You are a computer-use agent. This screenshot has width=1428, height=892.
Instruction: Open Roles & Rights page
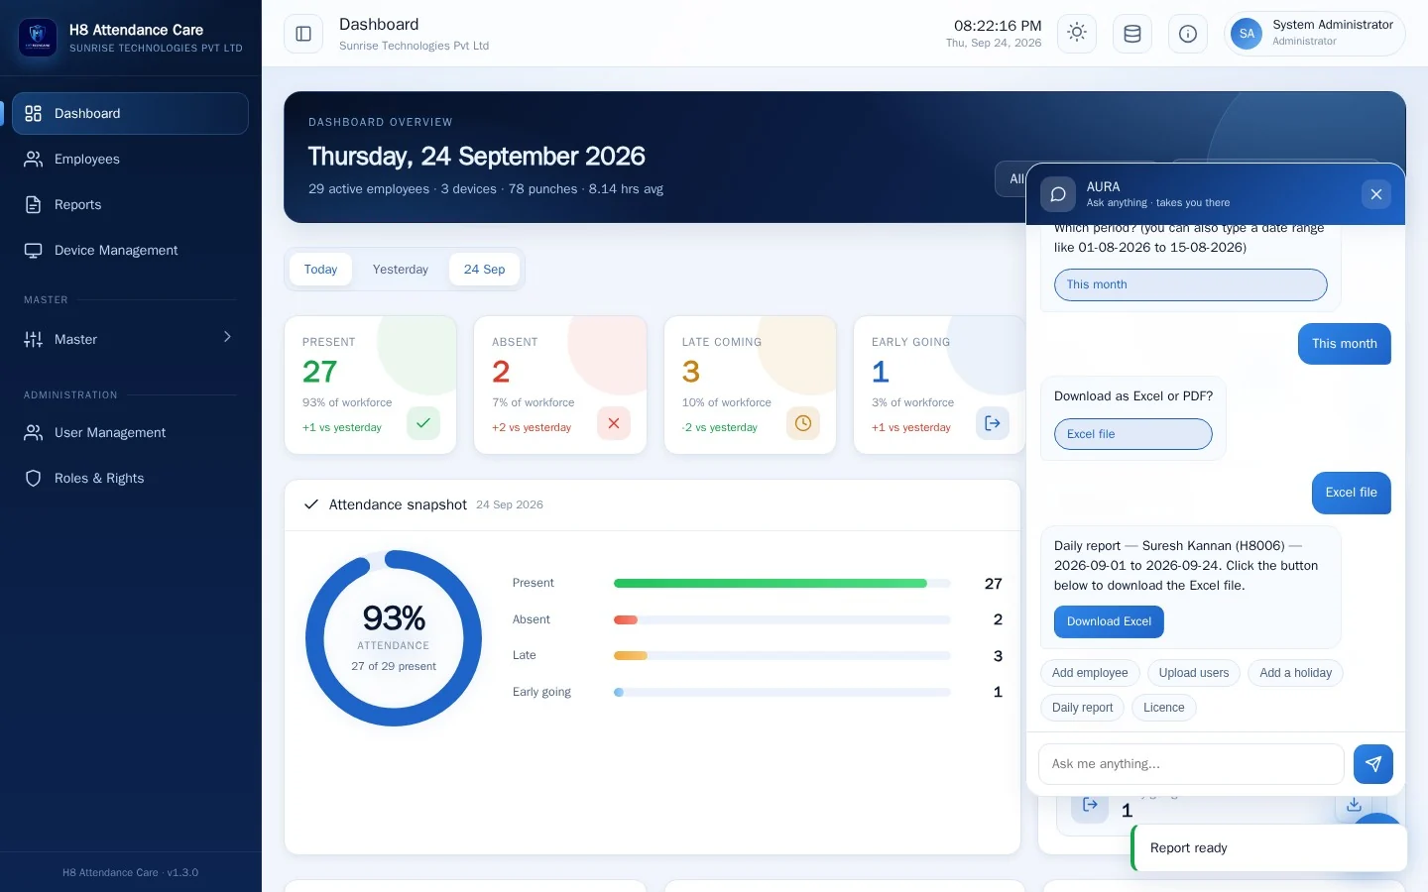point(130,478)
